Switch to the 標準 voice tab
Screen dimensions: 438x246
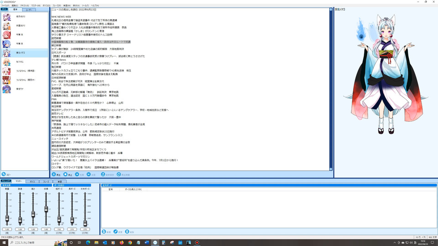15,10
